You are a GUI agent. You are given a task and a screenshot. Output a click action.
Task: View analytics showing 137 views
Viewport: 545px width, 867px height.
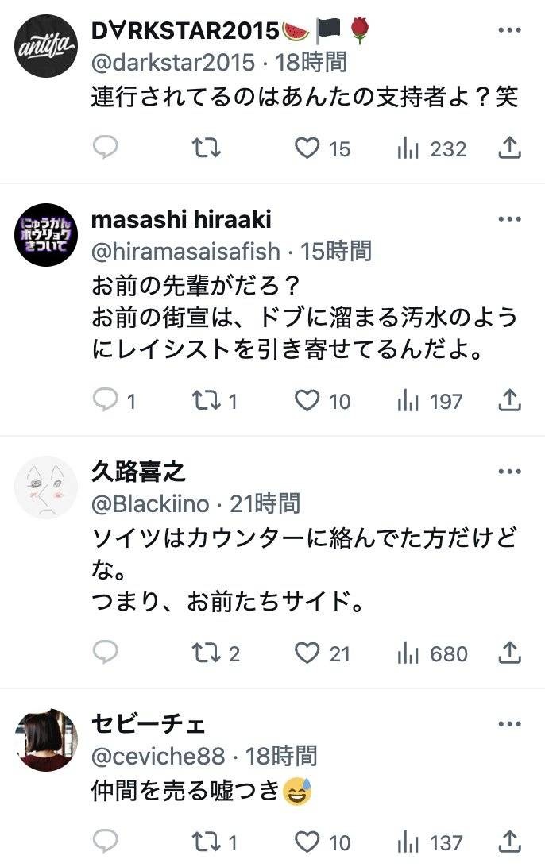pyautogui.click(x=430, y=842)
